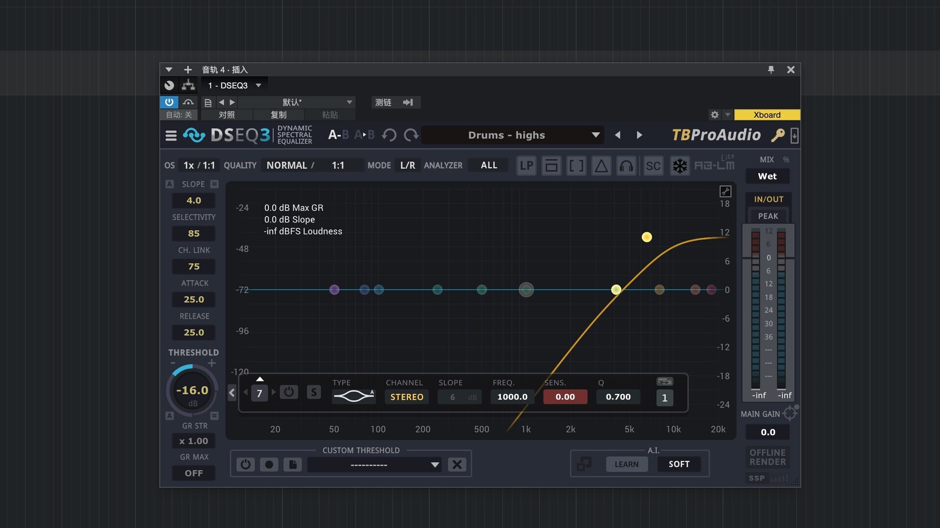Toggle plugin bypass power button in host header
The height and width of the screenshot is (528, 940).
pos(169,102)
